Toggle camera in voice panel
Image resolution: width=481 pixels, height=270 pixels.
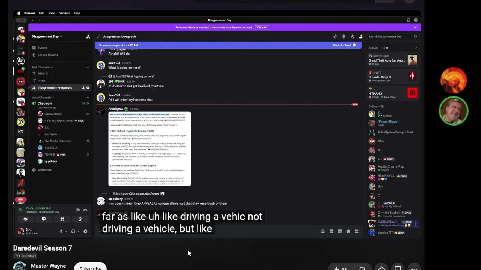pyautogui.click(x=26, y=219)
